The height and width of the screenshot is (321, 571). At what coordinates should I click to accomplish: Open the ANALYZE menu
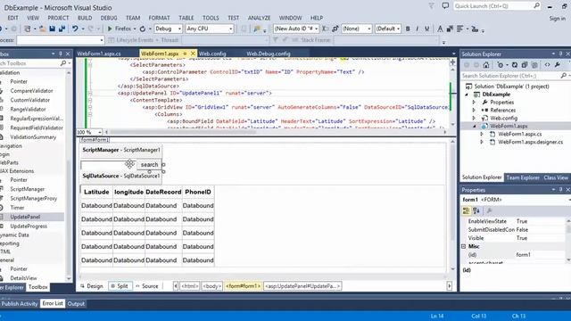click(259, 18)
